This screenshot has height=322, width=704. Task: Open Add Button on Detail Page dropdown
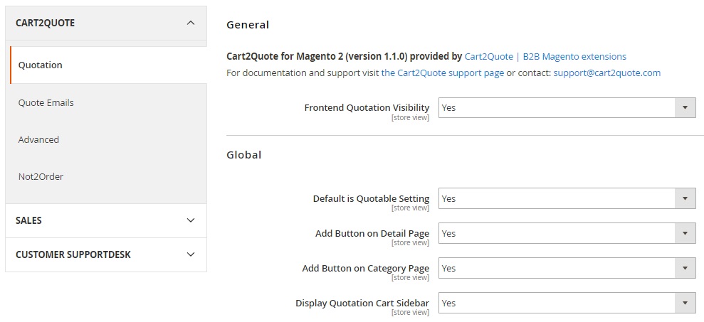[x=567, y=233]
